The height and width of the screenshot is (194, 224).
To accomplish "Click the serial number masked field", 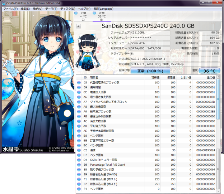I will point(150,38).
